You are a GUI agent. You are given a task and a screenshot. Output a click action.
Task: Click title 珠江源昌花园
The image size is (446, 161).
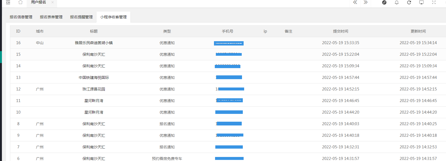coord(94,89)
